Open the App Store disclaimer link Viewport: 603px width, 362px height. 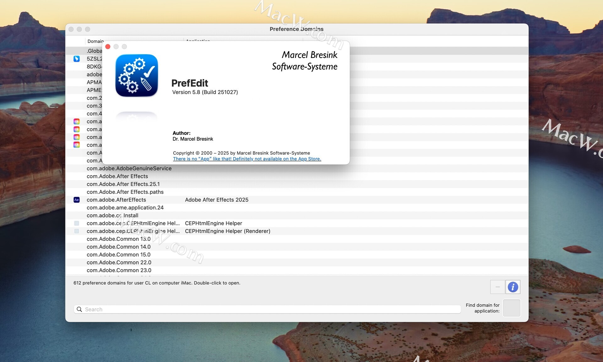pos(247,159)
